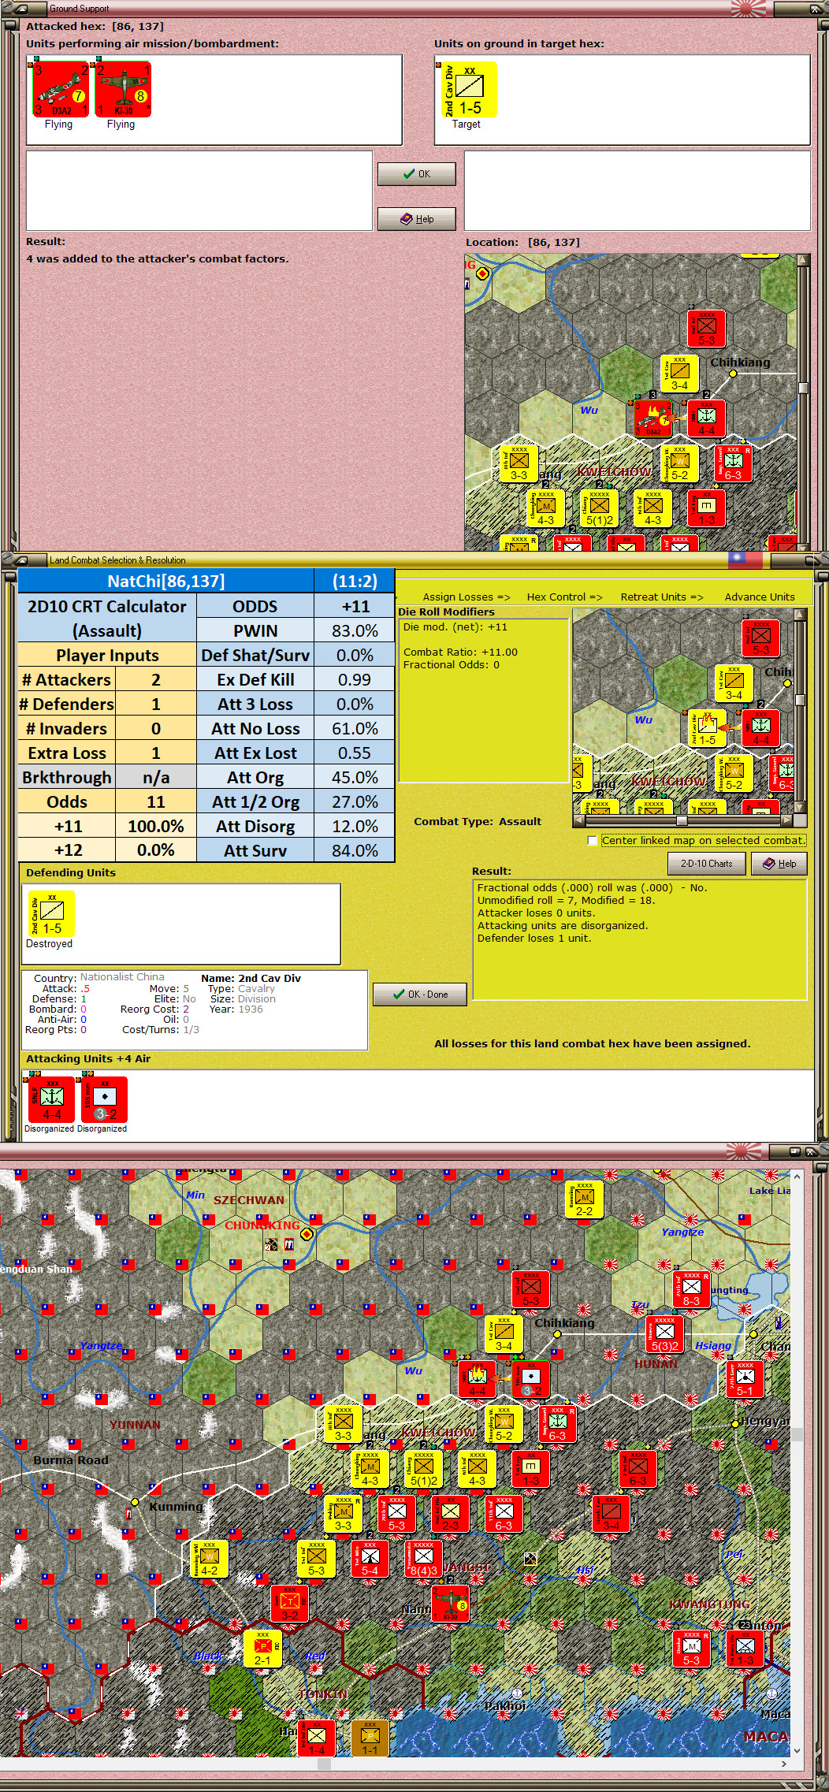Viewport: 829px width, 1792px height.
Task: Select the brown 1-1 unit on the coast
Action: 370,1738
